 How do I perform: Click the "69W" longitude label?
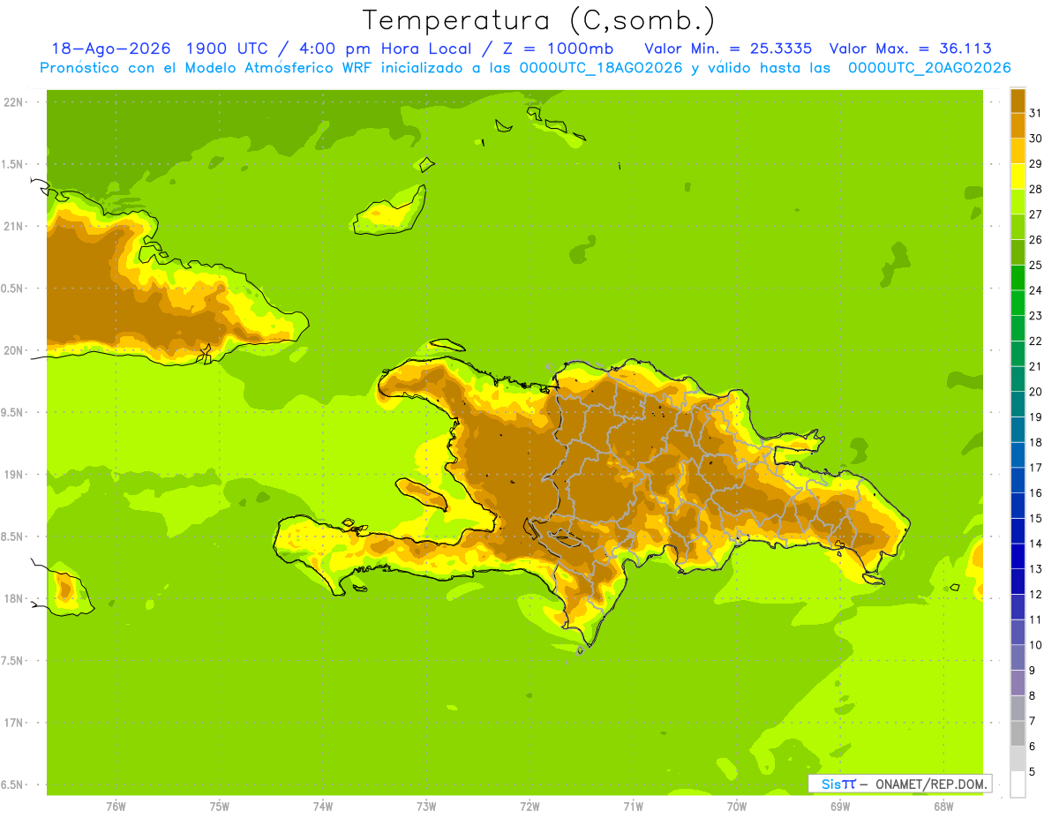[x=840, y=807]
